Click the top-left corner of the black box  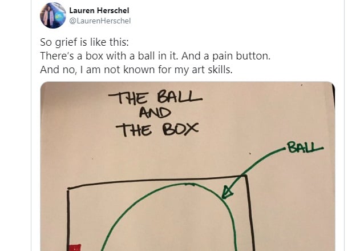pos(68,189)
